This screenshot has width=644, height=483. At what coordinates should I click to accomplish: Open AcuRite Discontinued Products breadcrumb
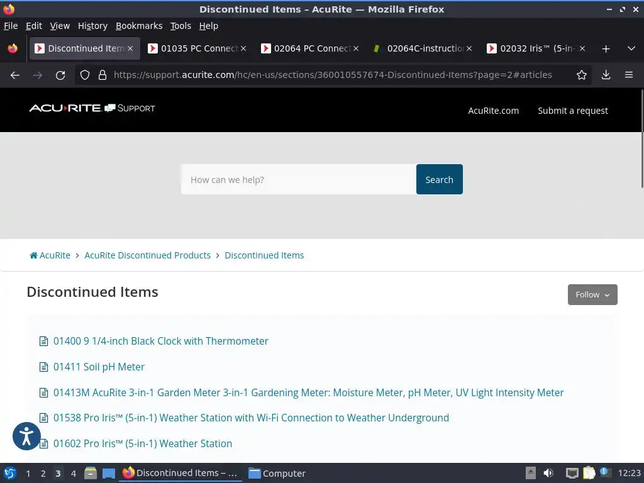pos(147,255)
